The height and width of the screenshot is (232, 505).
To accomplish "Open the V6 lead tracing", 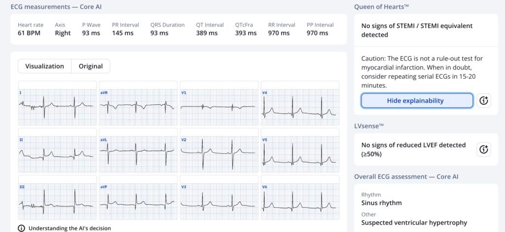I will [300, 198].
